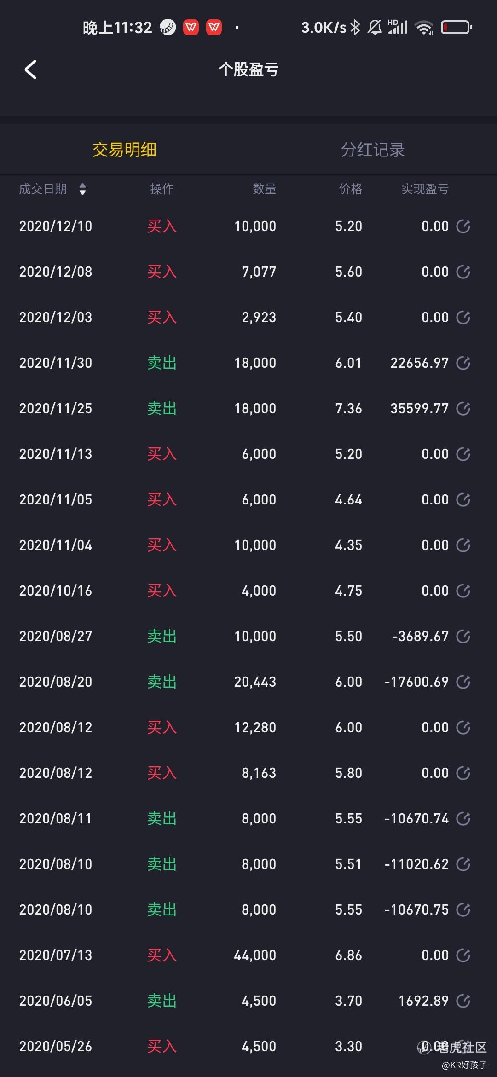Screen dimensions: 497x1077
Task: Switch to 分红记录 tab
Action: coord(372,150)
